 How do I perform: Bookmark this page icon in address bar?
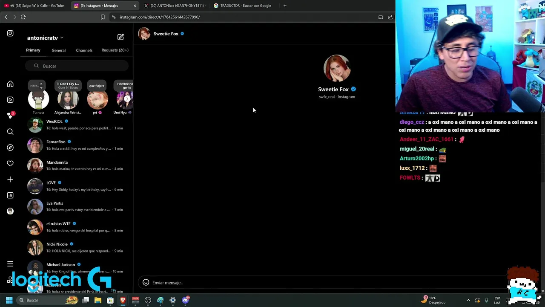click(103, 17)
